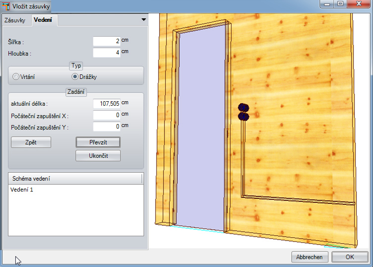Image resolution: width=373 pixels, height=267 pixels.
Task: Click the Hloubka input field
Action: click(107, 53)
